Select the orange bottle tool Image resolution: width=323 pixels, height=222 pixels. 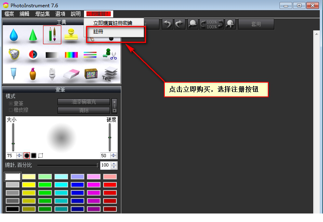[33, 74]
